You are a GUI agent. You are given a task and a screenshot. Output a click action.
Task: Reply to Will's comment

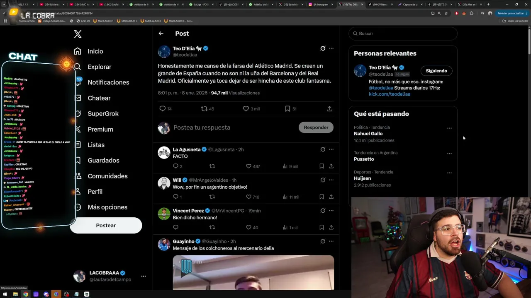177,197
